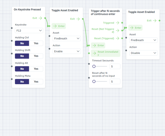Click the Exit arrow on Disable FireBreath node

pos(155,20)
